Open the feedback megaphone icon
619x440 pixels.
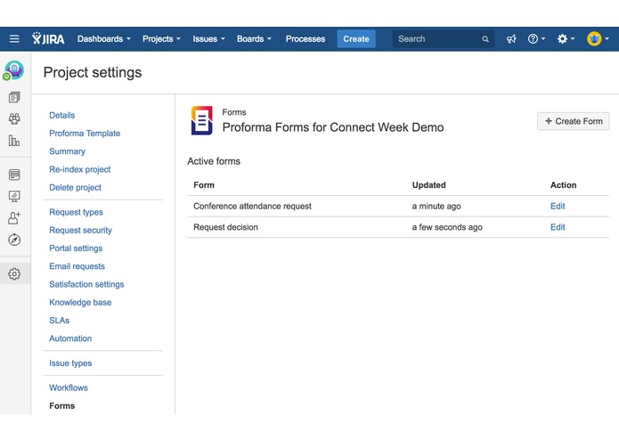tap(511, 38)
